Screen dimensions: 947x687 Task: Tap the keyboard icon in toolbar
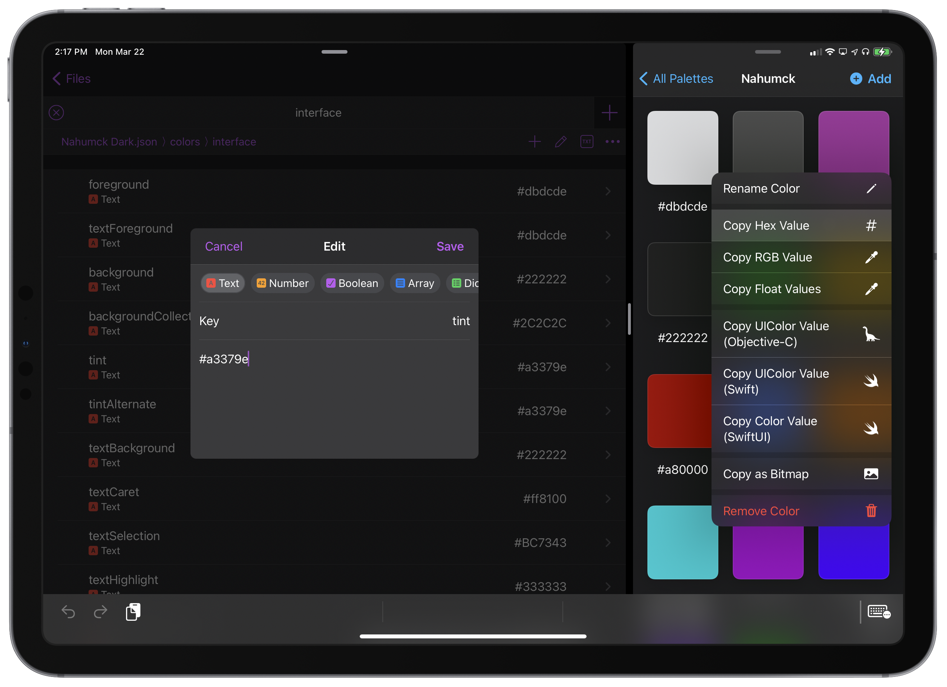[879, 612]
